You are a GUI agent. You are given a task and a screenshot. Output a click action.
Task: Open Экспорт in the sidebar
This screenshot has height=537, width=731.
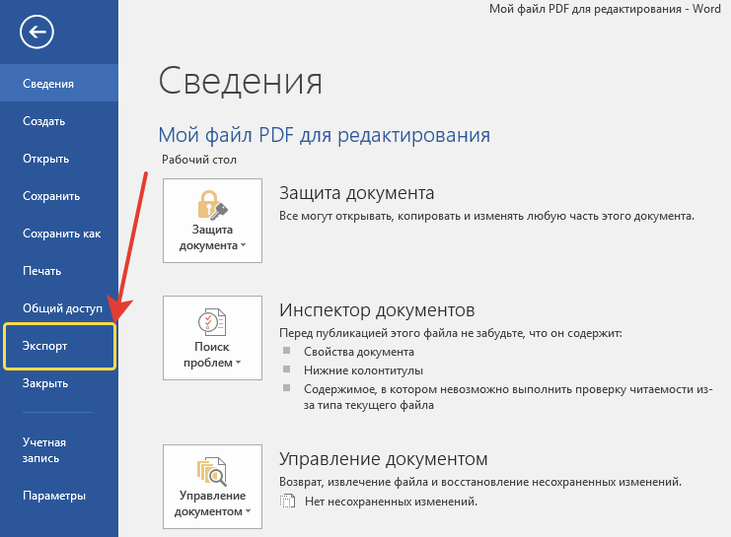[59, 346]
